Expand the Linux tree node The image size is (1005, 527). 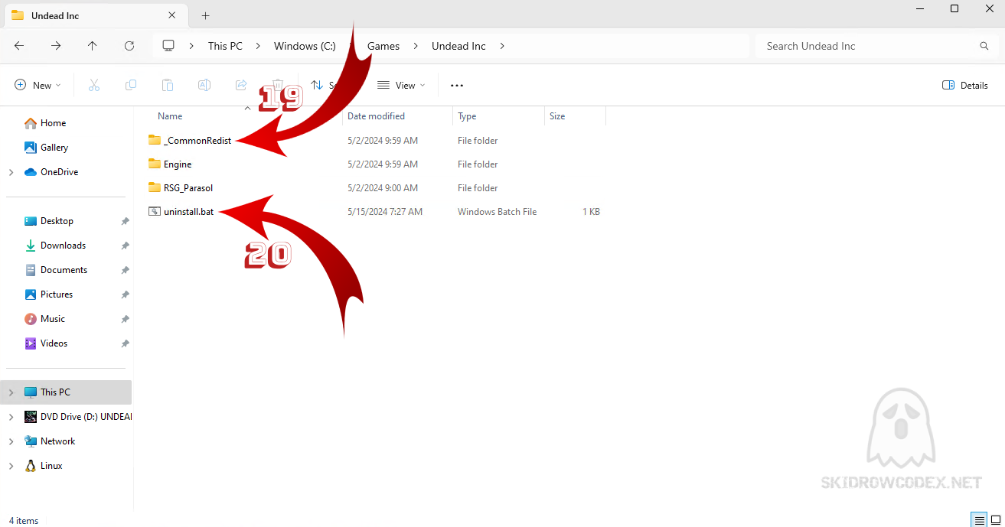click(x=11, y=466)
